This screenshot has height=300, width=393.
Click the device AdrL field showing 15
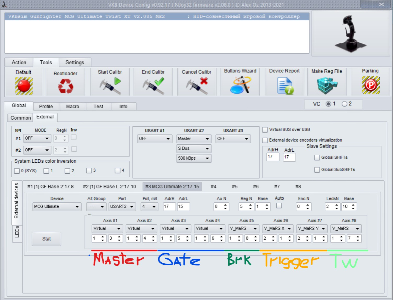(x=183, y=207)
